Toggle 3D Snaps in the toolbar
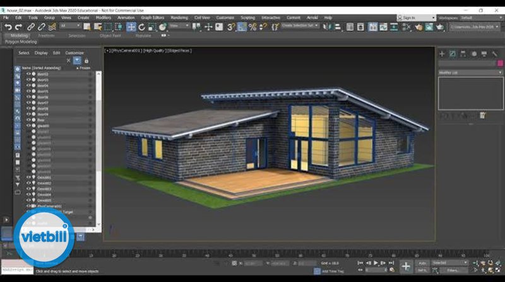505x282 pixels. [x=230, y=27]
